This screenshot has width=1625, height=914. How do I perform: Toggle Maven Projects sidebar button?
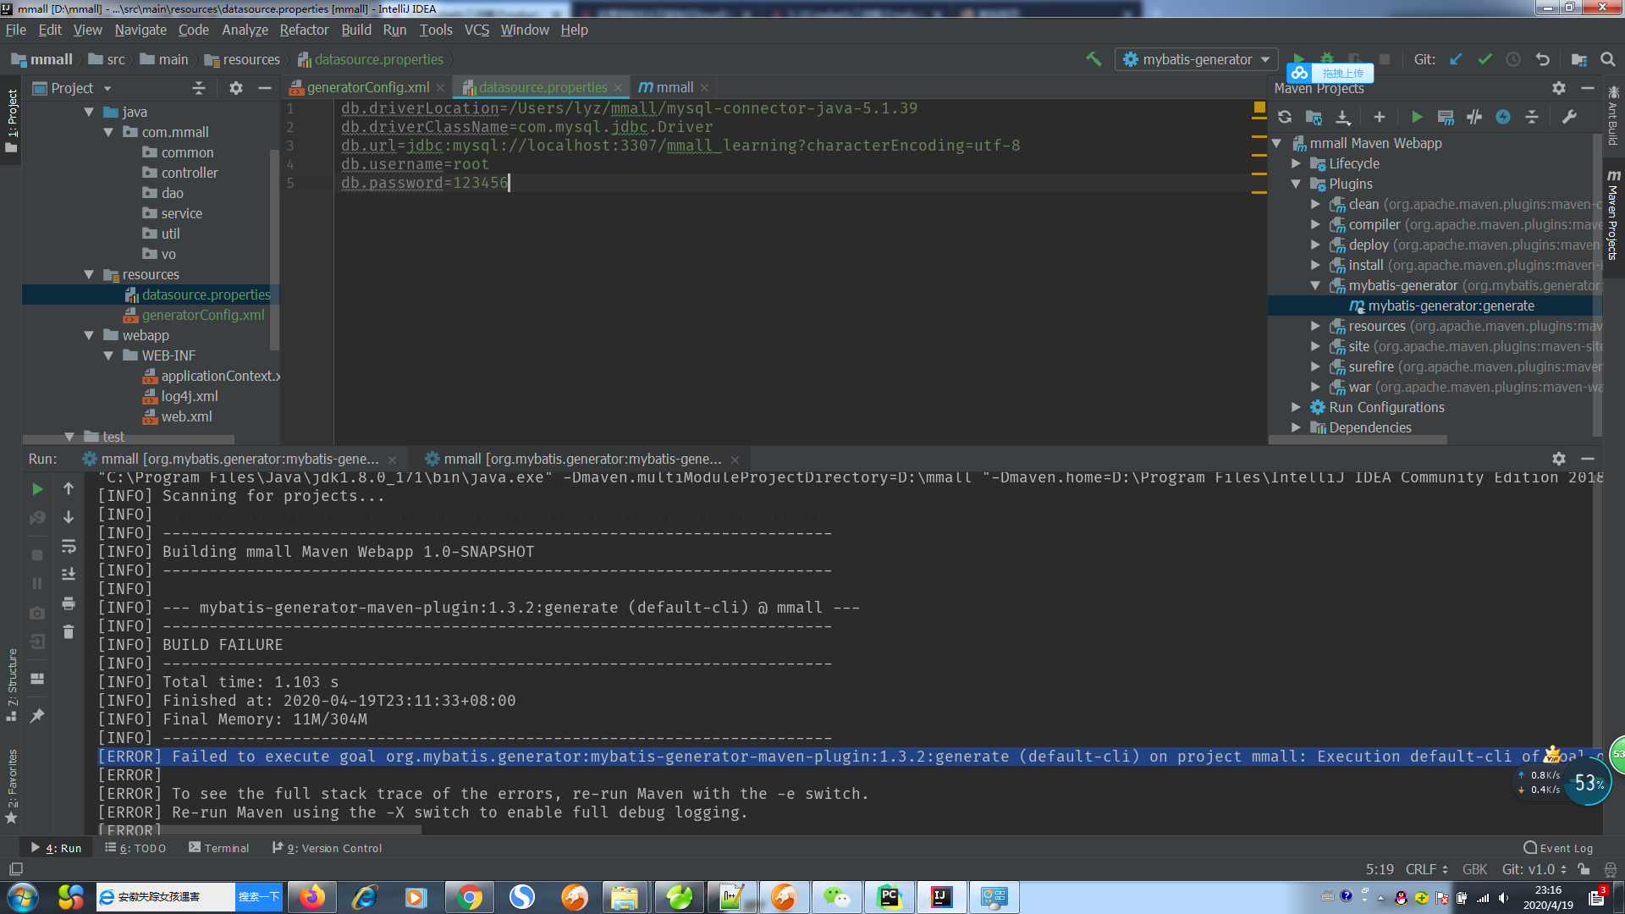tap(1613, 215)
